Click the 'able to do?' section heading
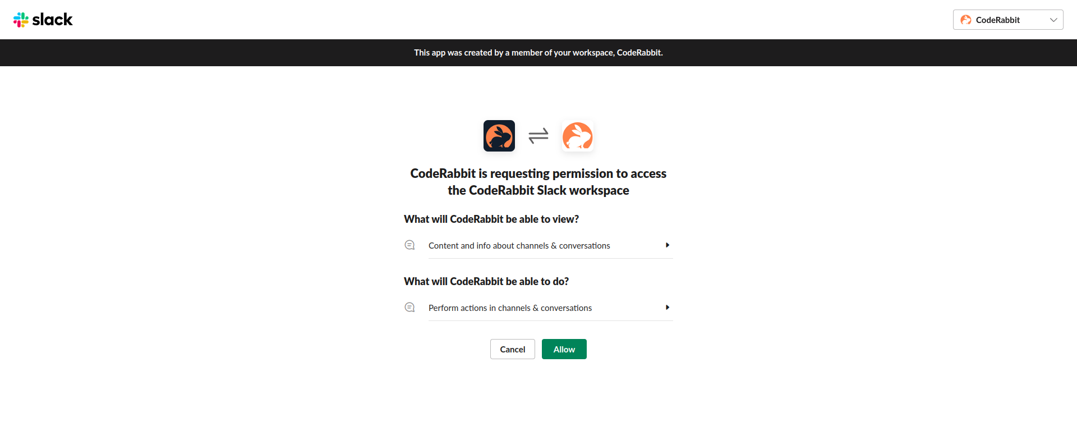Viewport: 1077px width, 440px height. click(x=486, y=282)
